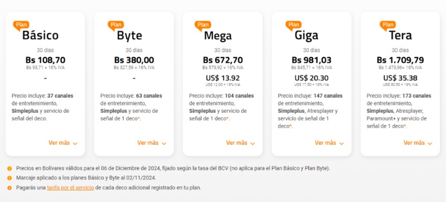Click the orange Plan badge above Mega
Screen dimensions: 446x202
[x=203, y=25]
